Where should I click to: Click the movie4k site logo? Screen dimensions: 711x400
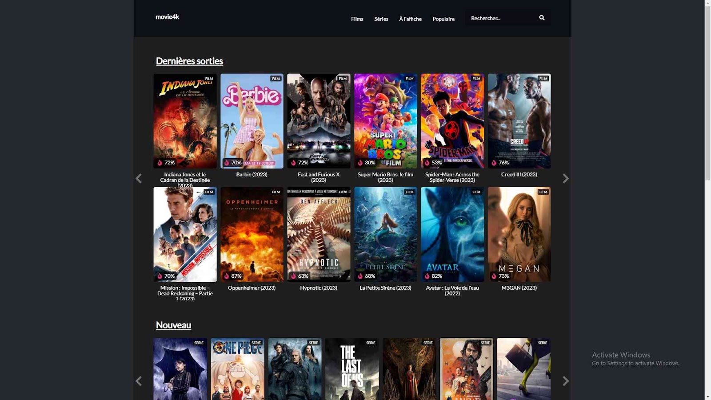[x=168, y=17]
